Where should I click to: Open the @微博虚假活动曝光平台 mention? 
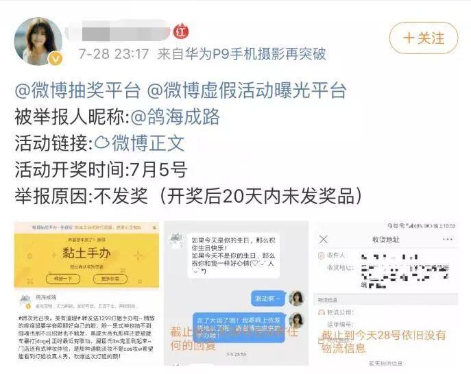pos(247,90)
